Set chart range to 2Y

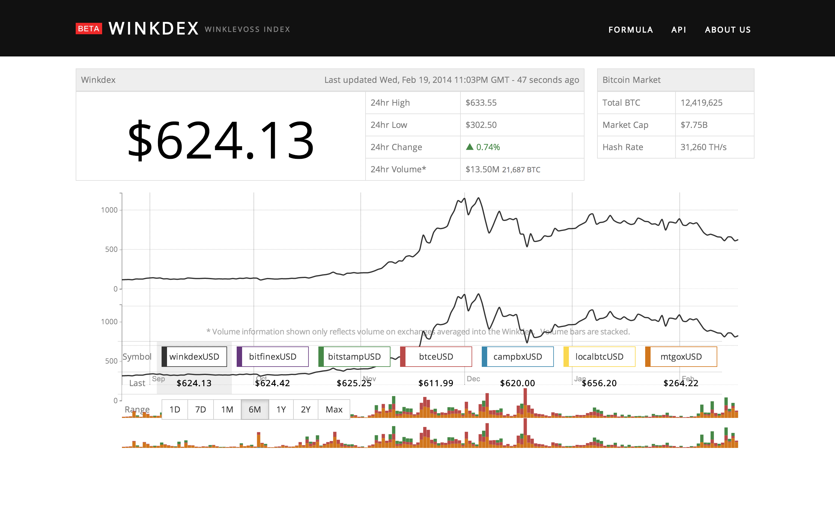[x=305, y=410]
